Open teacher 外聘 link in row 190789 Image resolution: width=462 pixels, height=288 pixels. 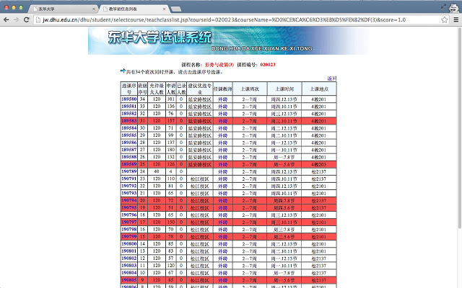[223, 171]
